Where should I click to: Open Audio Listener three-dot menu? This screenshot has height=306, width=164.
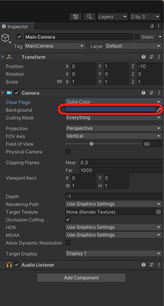[159, 265]
